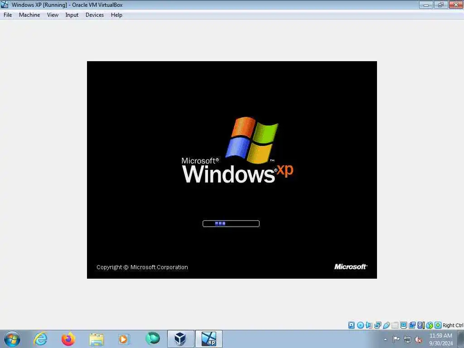The height and width of the screenshot is (348, 464).
Task: Click the hard disk activity indicator
Action: [x=351, y=325]
